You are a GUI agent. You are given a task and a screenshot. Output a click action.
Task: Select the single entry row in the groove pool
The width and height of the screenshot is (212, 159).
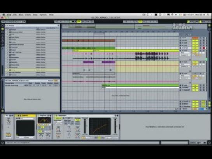point(32,85)
